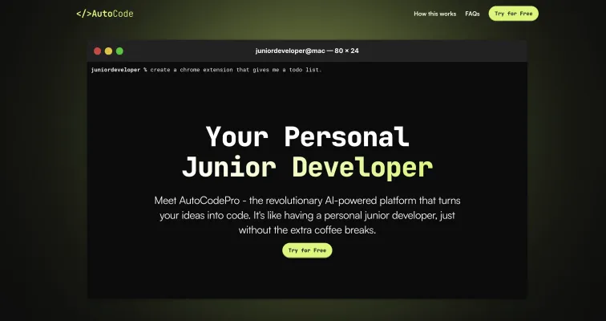Viewport: 606px width, 321px height.
Task: Click the highlighted word Developer
Action: click(x=362, y=167)
